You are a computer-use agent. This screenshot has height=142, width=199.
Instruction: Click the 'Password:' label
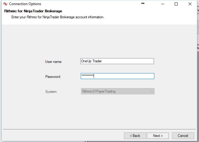point(53,77)
